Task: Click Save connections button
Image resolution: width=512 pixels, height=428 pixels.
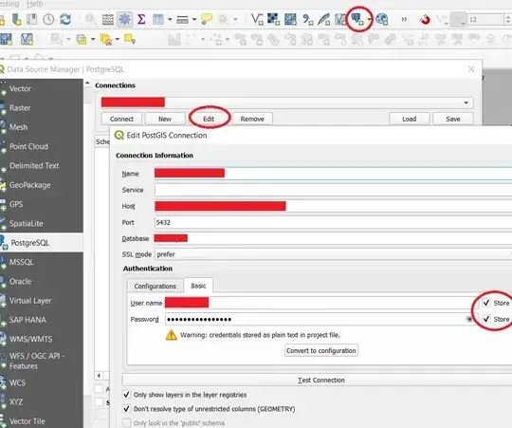Action: 453,119
